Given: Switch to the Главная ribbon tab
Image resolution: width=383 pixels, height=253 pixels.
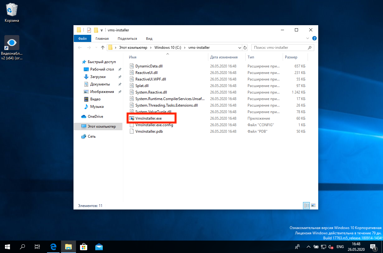Looking at the screenshot, I should coord(102,39).
